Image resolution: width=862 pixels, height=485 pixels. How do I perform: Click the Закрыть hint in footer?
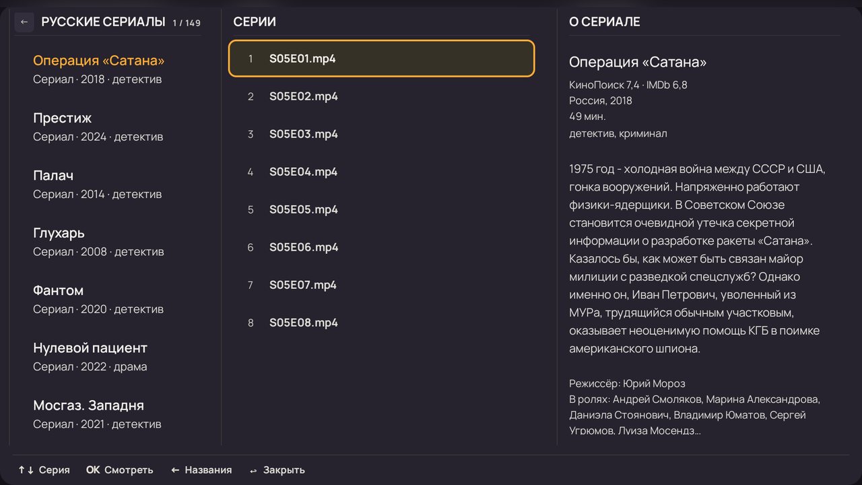pos(277,470)
